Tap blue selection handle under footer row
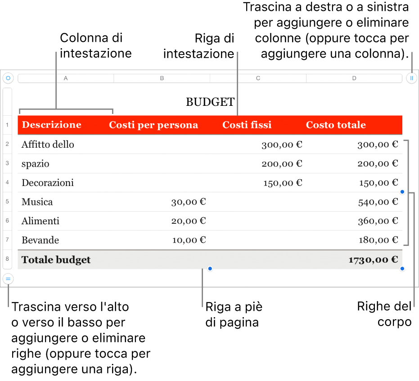This screenshot has height=381, width=419. pyautogui.click(x=210, y=269)
